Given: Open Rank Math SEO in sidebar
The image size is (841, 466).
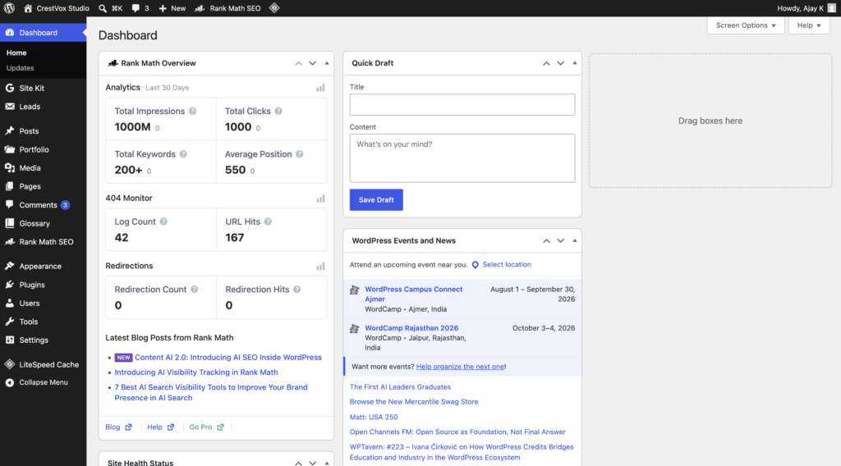Looking at the screenshot, I should pyautogui.click(x=43, y=242).
